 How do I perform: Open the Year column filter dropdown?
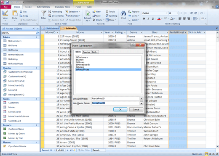point(112,32)
